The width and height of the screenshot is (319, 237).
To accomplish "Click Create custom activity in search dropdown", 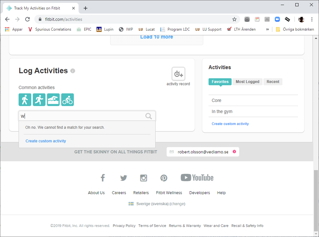I will point(46,141).
